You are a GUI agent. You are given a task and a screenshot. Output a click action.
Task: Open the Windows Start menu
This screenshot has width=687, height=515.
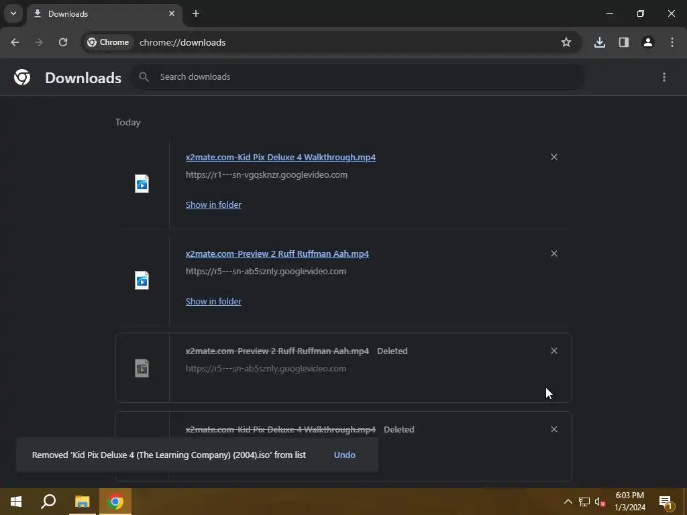(16, 502)
